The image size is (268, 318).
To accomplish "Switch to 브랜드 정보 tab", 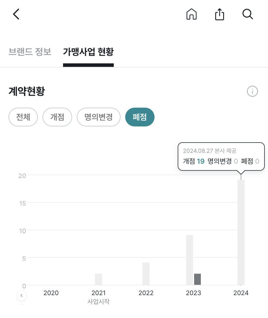I will [x=30, y=52].
